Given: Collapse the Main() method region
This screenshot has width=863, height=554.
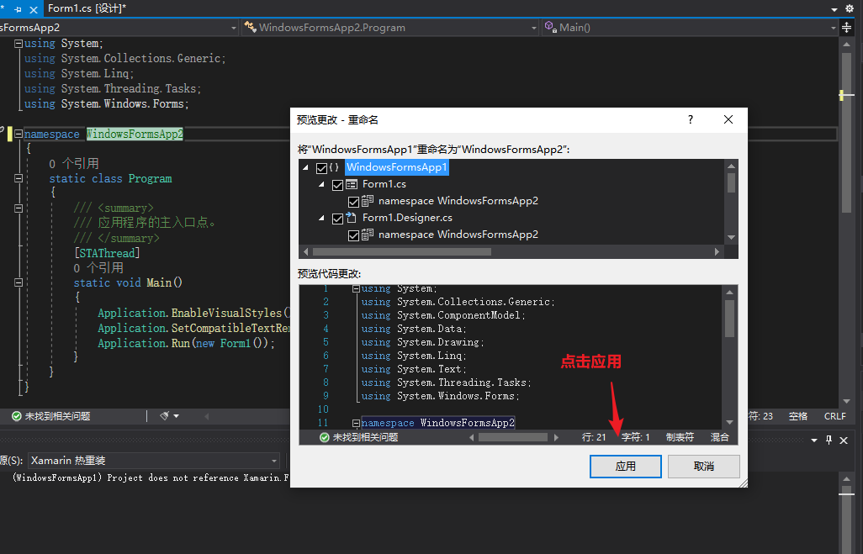Looking at the screenshot, I should click(x=19, y=282).
